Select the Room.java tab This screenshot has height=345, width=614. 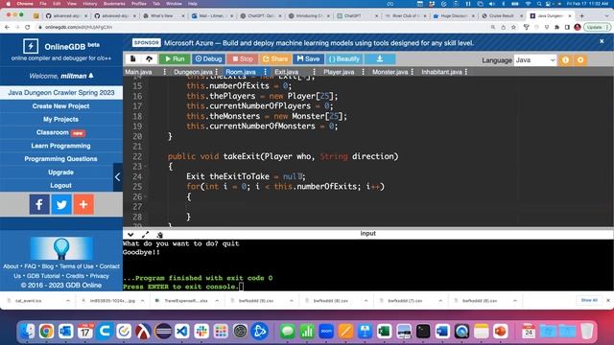coord(241,72)
